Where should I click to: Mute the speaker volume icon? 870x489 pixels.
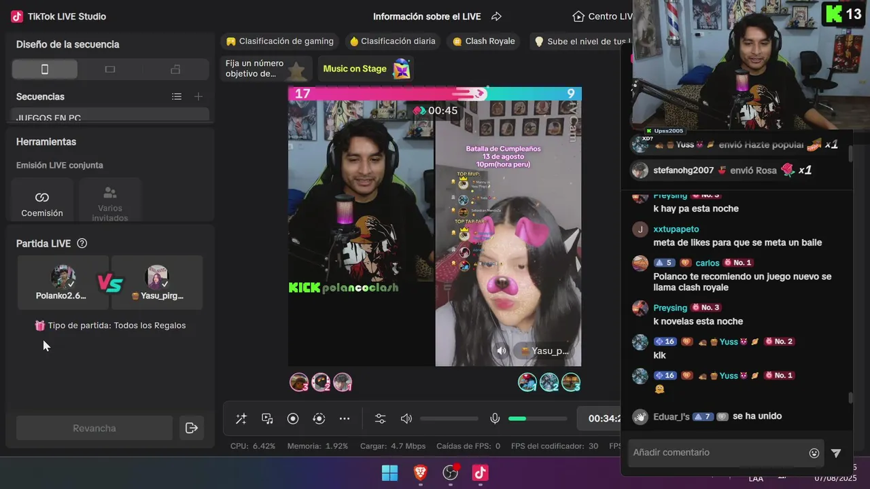406,419
